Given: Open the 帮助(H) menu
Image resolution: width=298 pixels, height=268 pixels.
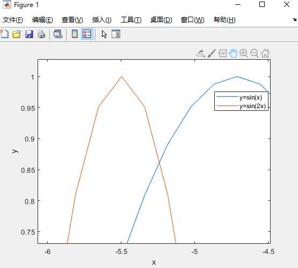Looking at the screenshot, I should (224, 20).
